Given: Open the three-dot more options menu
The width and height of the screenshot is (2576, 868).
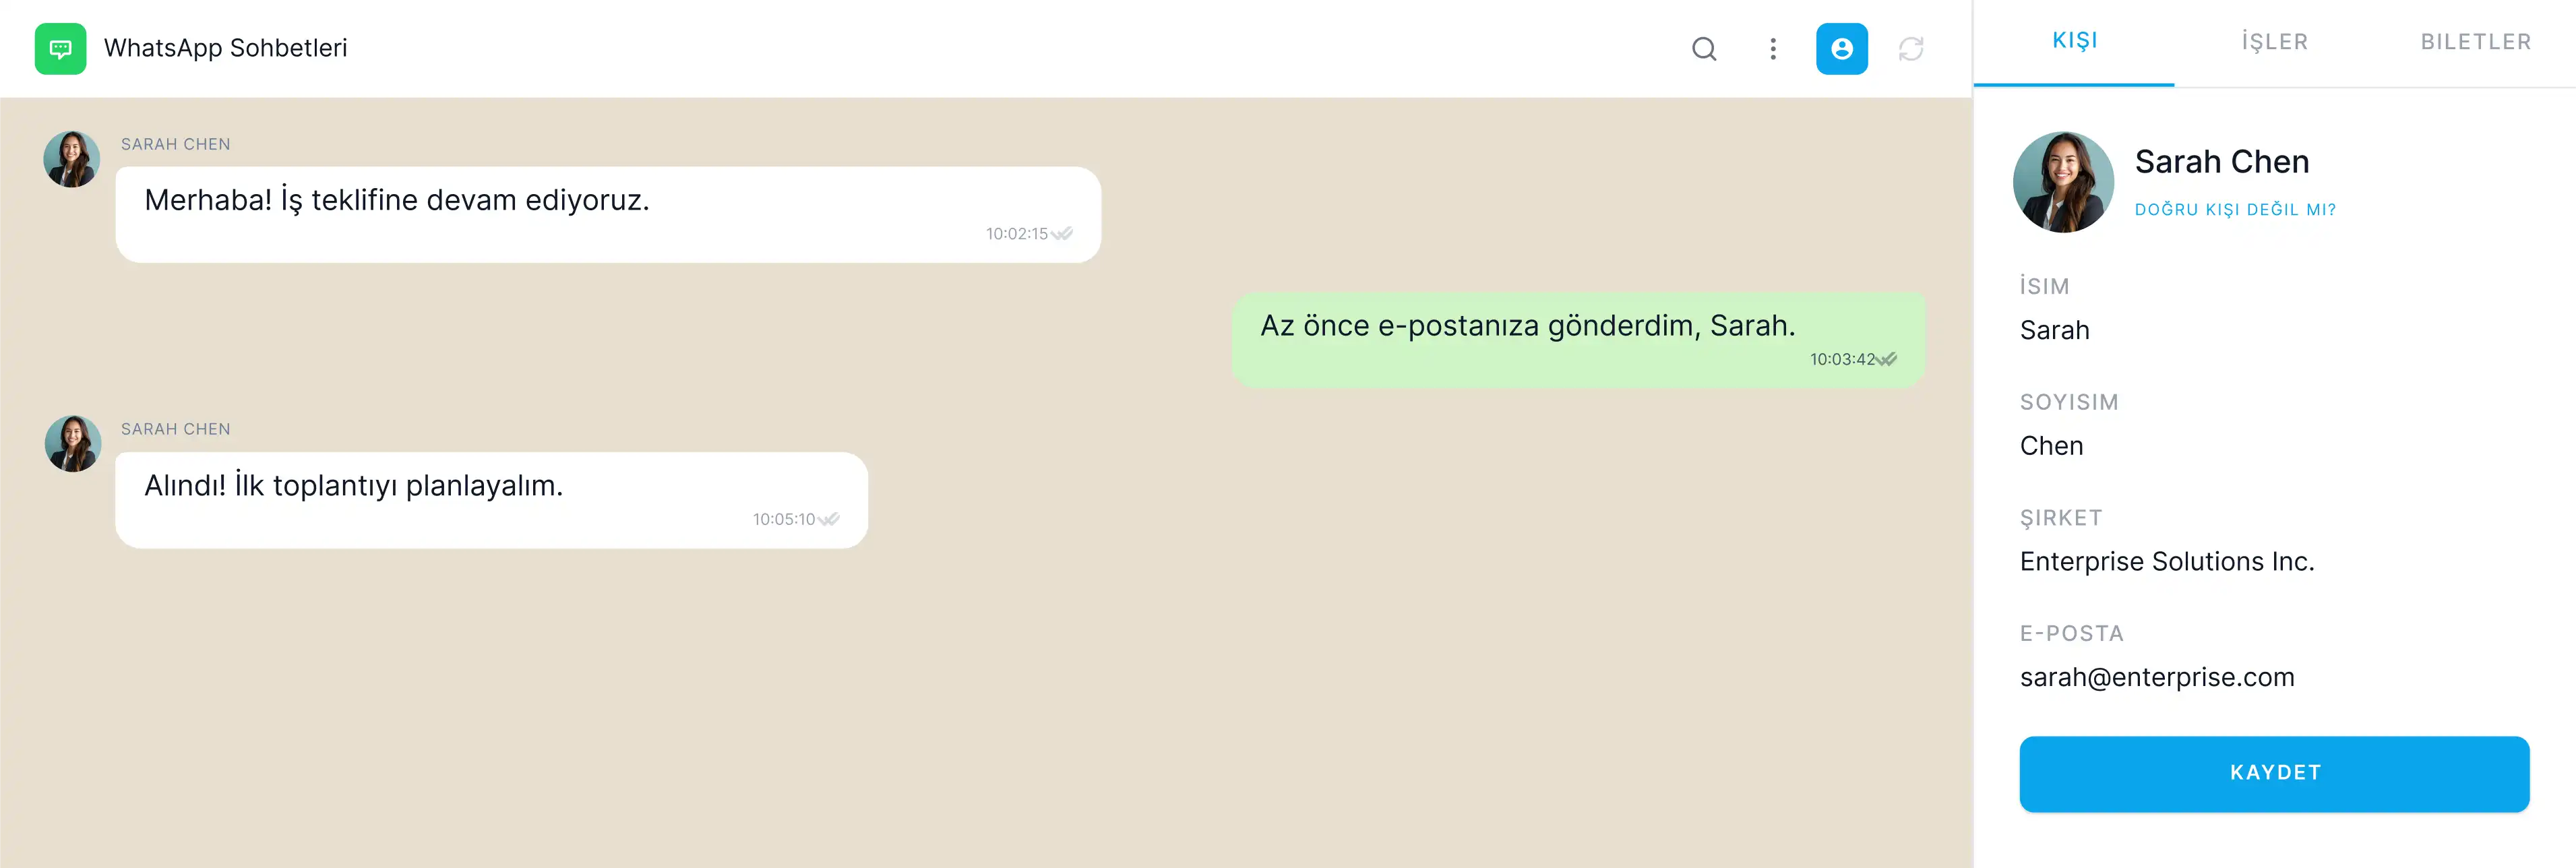Looking at the screenshot, I should (x=1773, y=49).
